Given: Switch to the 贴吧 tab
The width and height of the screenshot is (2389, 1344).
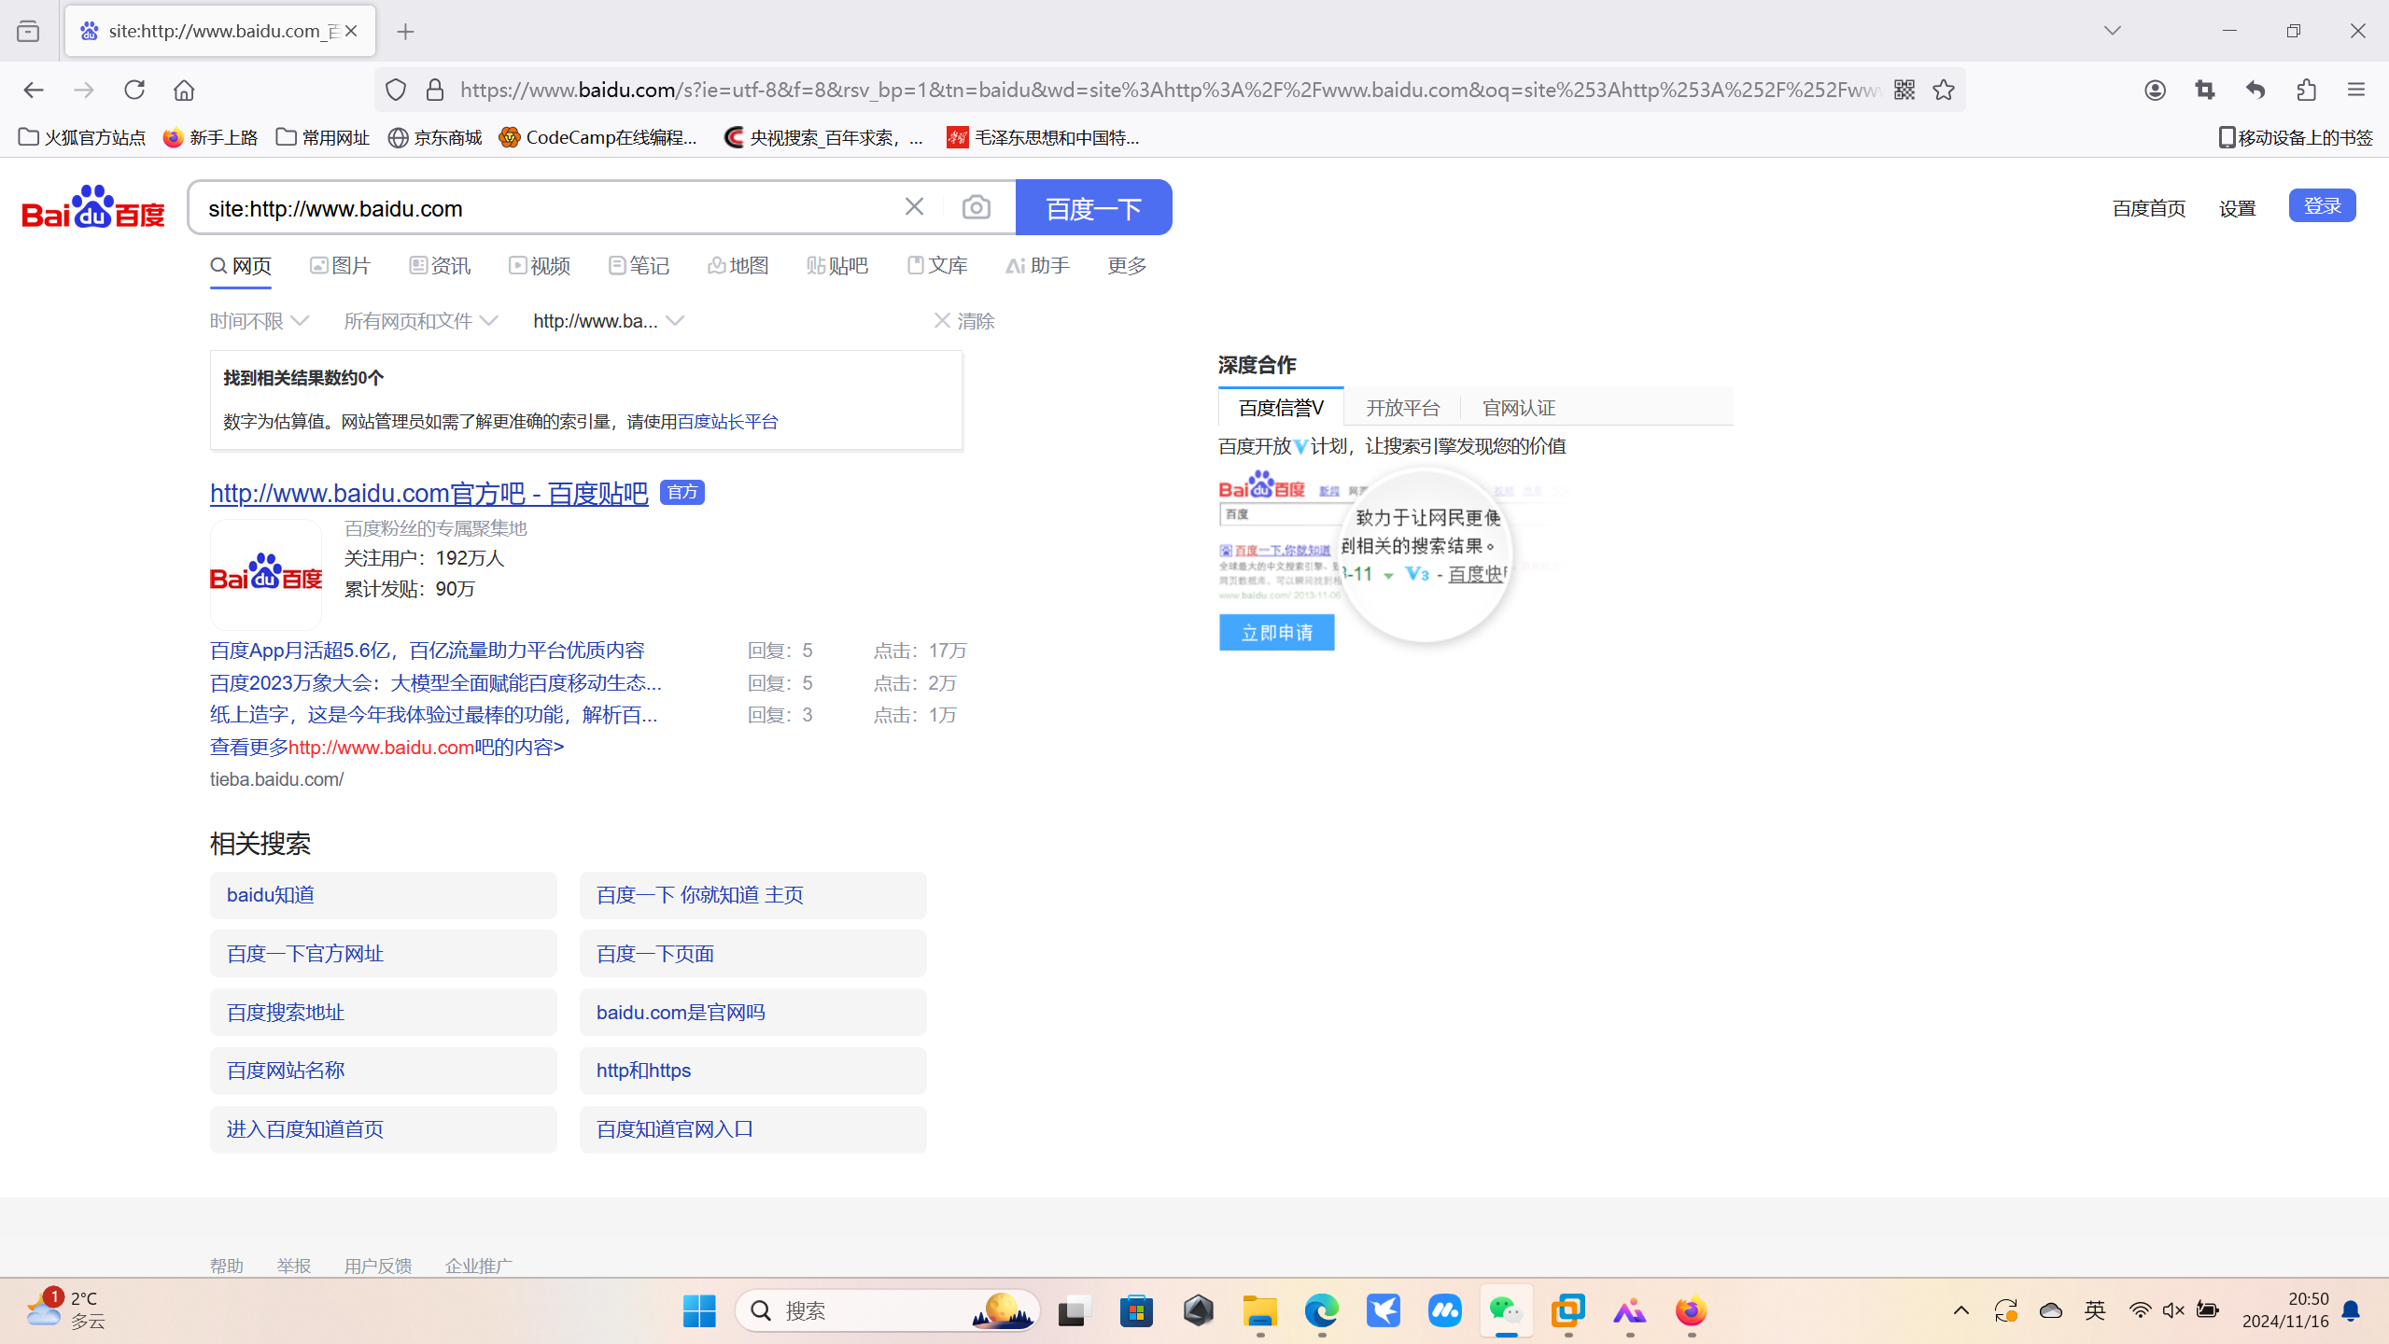Looking at the screenshot, I should [837, 266].
